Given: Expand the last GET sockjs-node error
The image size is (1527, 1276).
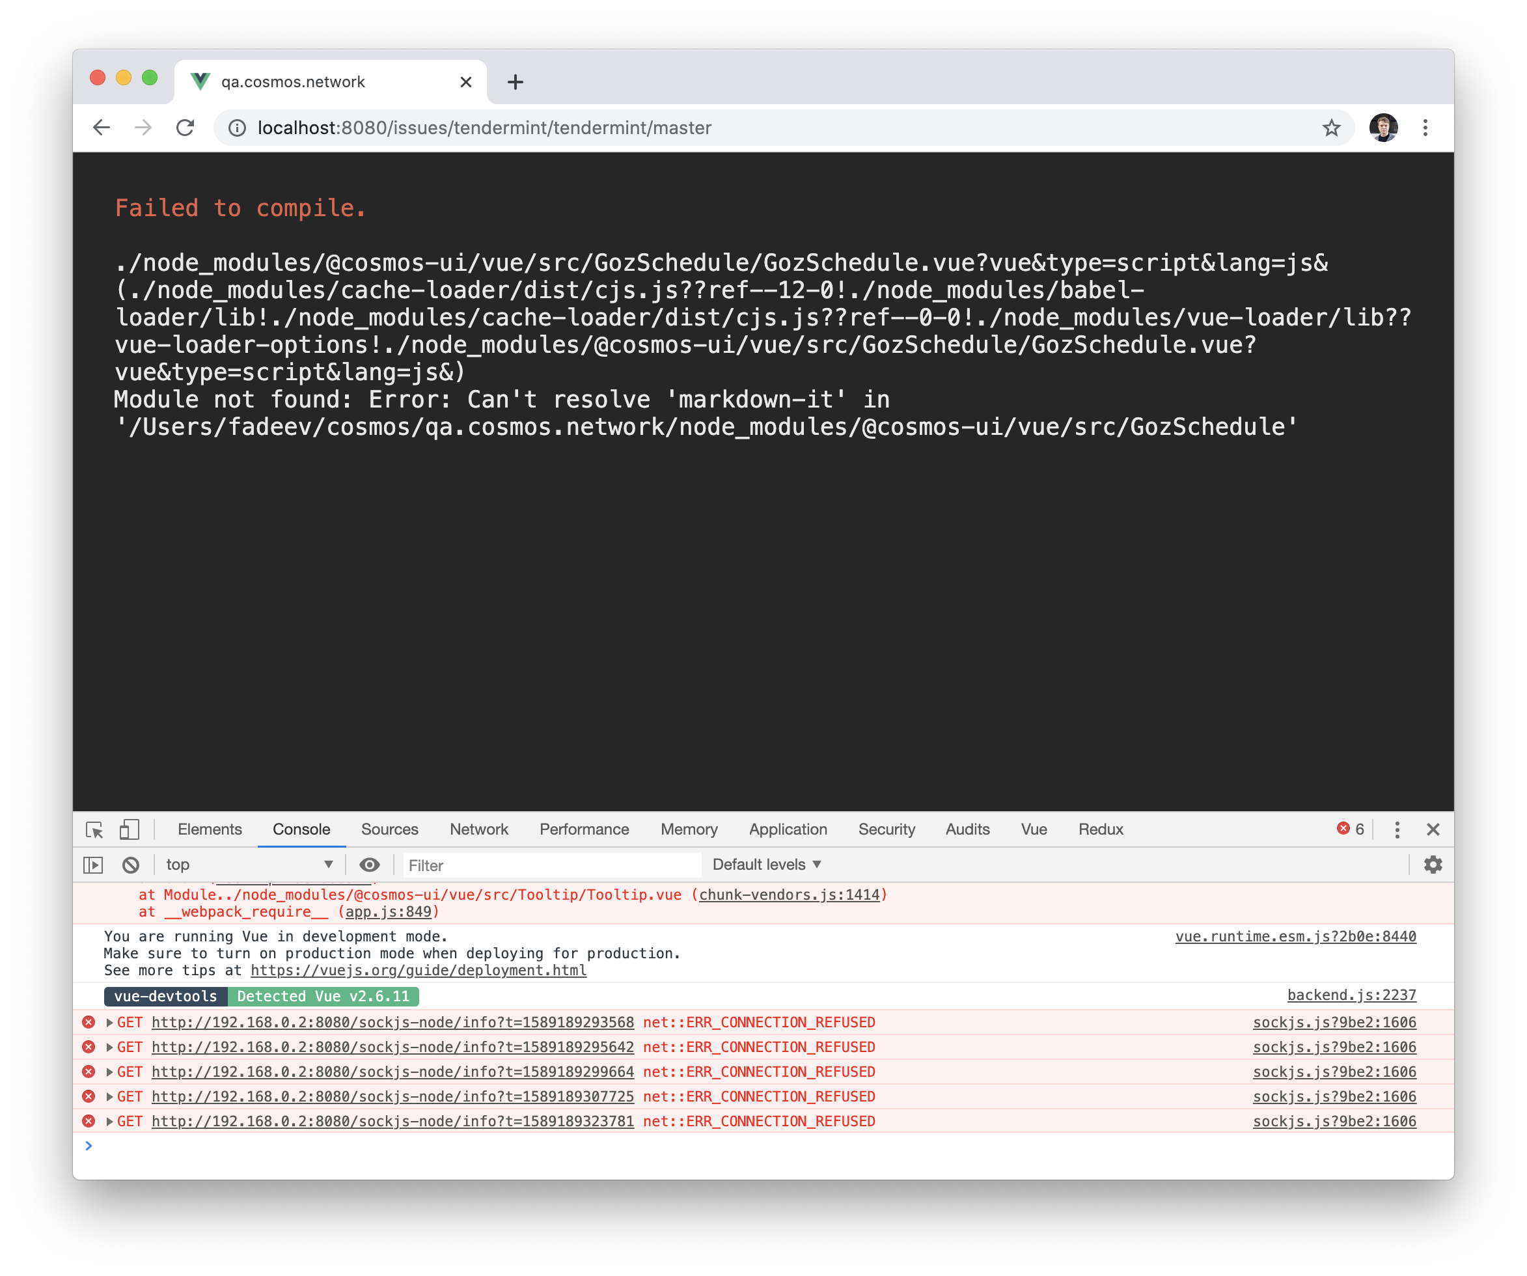Looking at the screenshot, I should pyautogui.click(x=109, y=1122).
